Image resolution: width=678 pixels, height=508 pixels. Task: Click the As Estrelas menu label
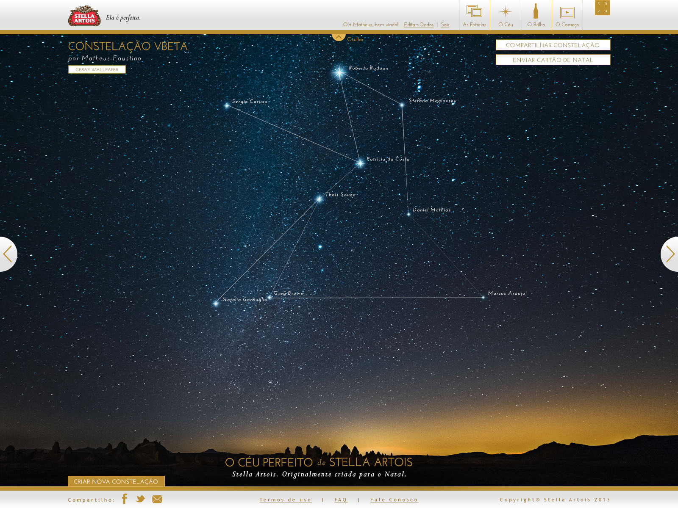(x=475, y=25)
